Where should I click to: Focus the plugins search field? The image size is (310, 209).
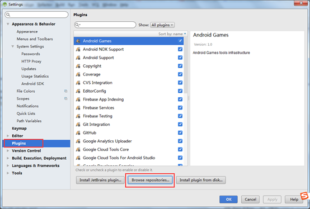click(x=105, y=25)
